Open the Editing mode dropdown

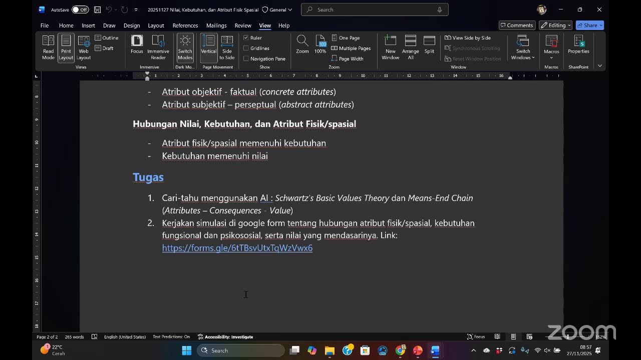coord(556,25)
